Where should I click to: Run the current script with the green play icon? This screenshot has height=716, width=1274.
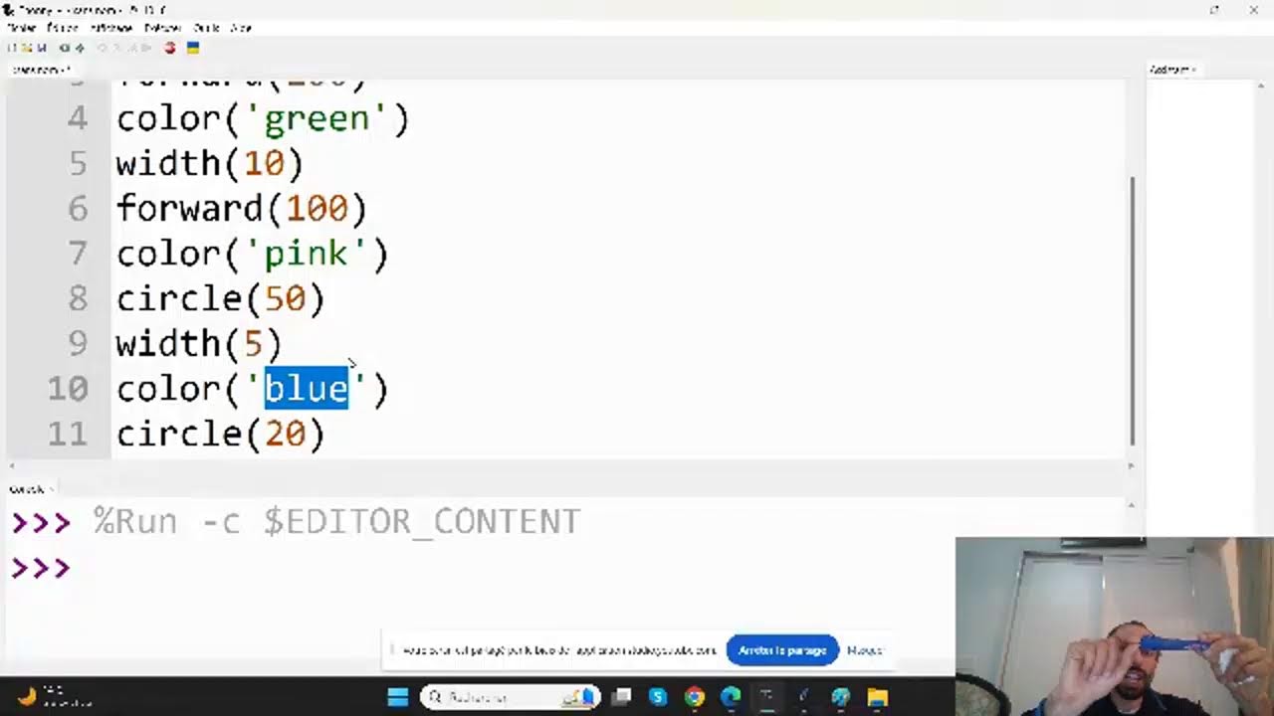65,48
